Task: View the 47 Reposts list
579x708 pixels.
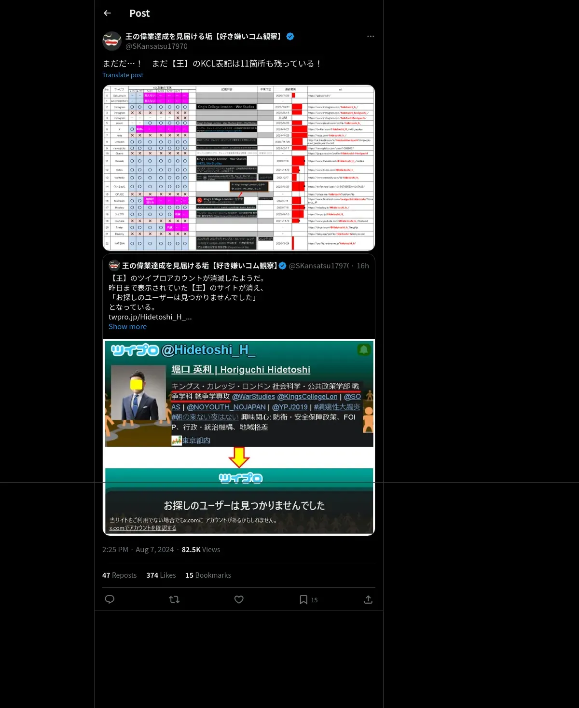Action: (119, 575)
